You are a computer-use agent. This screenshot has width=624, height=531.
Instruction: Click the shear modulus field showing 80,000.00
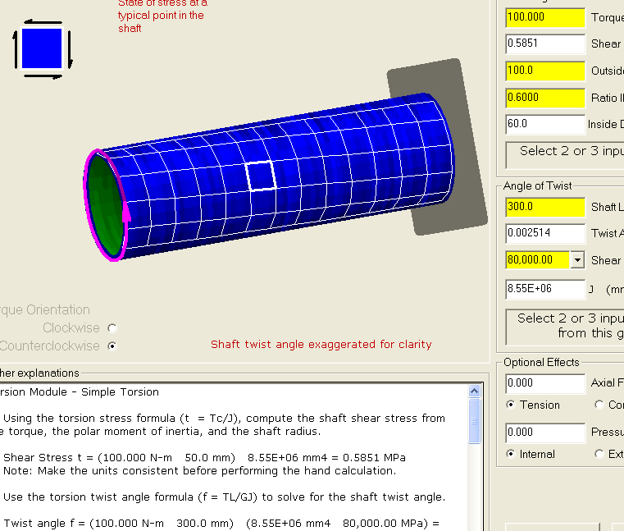538,260
